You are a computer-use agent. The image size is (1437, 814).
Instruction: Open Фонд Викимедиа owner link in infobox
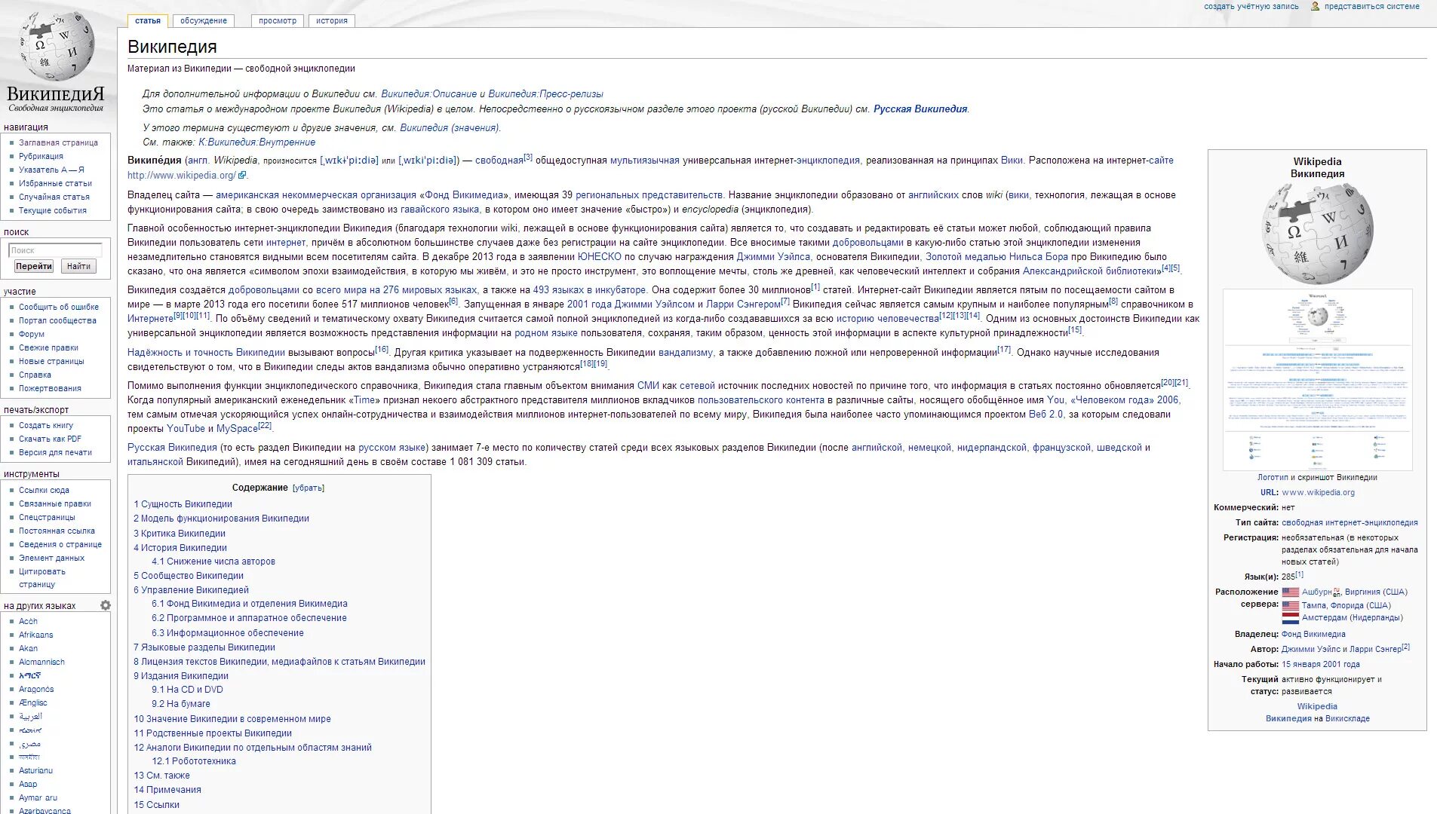[1313, 635]
